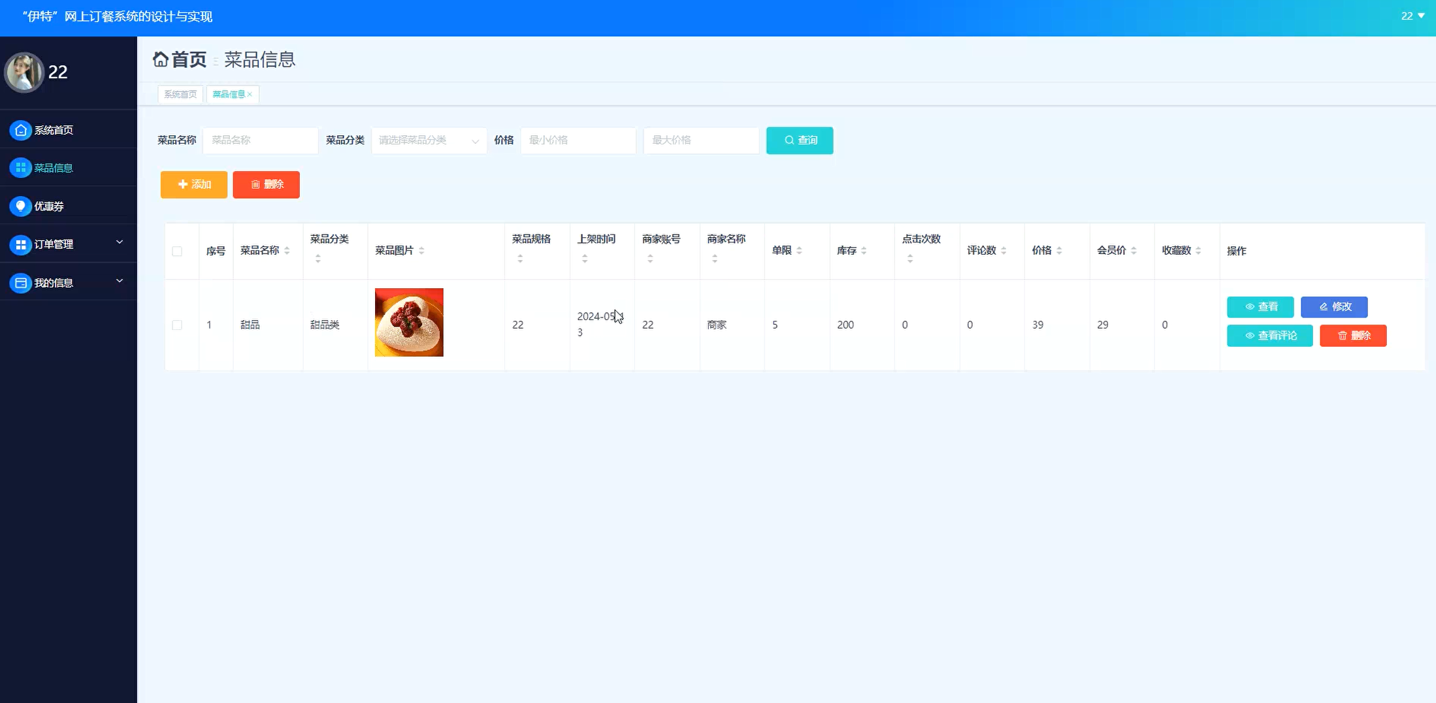Sort by 收藏数 column arrows
Screen dimensions: 1436x703
click(x=1198, y=251)
